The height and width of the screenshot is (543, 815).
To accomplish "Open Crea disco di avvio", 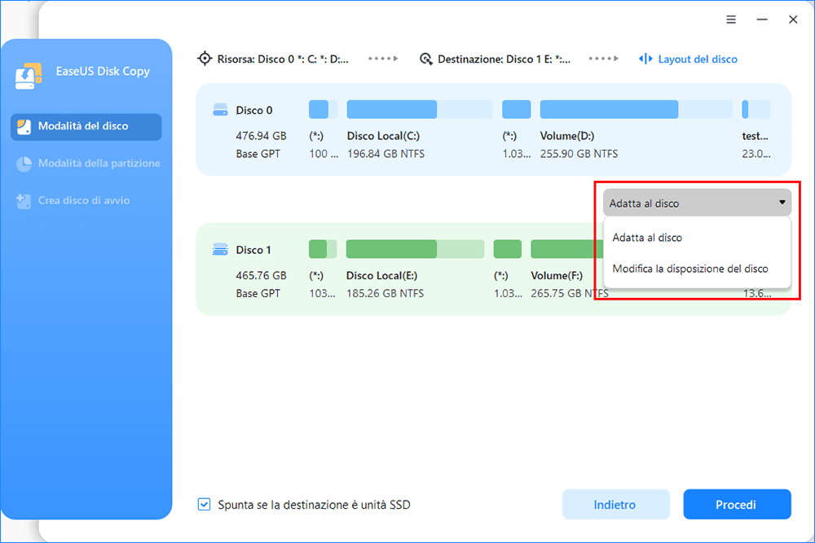I will tap(73, 201).
